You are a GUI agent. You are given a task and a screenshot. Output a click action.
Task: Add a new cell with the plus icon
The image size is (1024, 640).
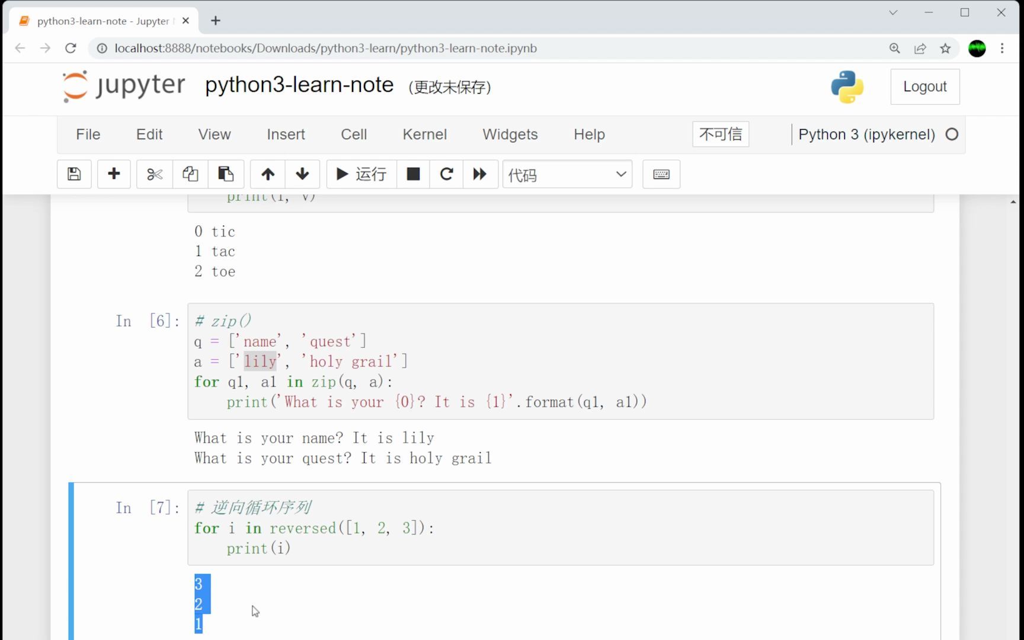pos(113,174)
